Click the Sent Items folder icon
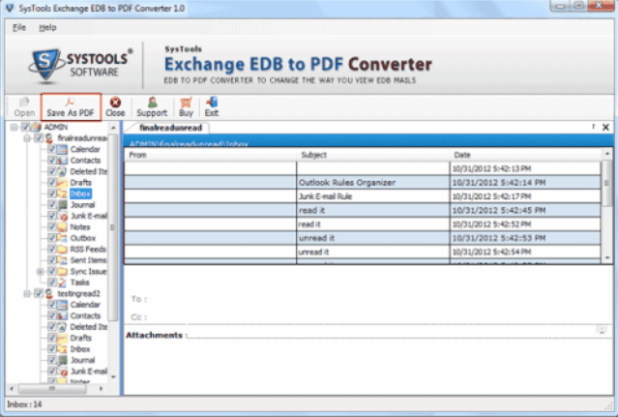The height and width of the screenshot is (417, 618). tap(62, 260)
